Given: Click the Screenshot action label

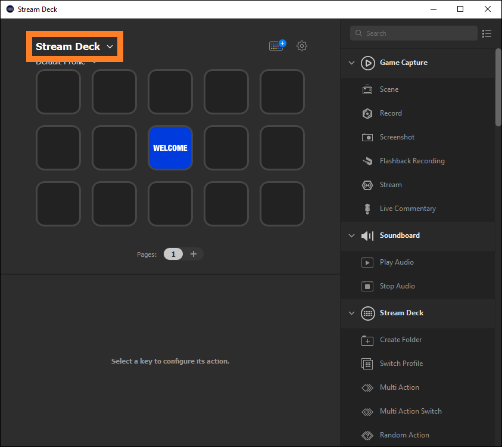Looking at the screenshot, I should [397, 137].
